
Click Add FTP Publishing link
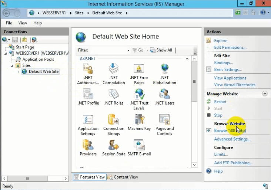tap(233, 163)
